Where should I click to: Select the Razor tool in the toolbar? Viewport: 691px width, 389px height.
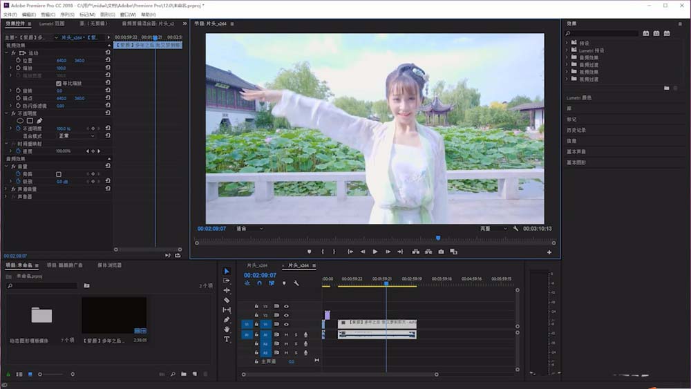(x=227, y=301)
